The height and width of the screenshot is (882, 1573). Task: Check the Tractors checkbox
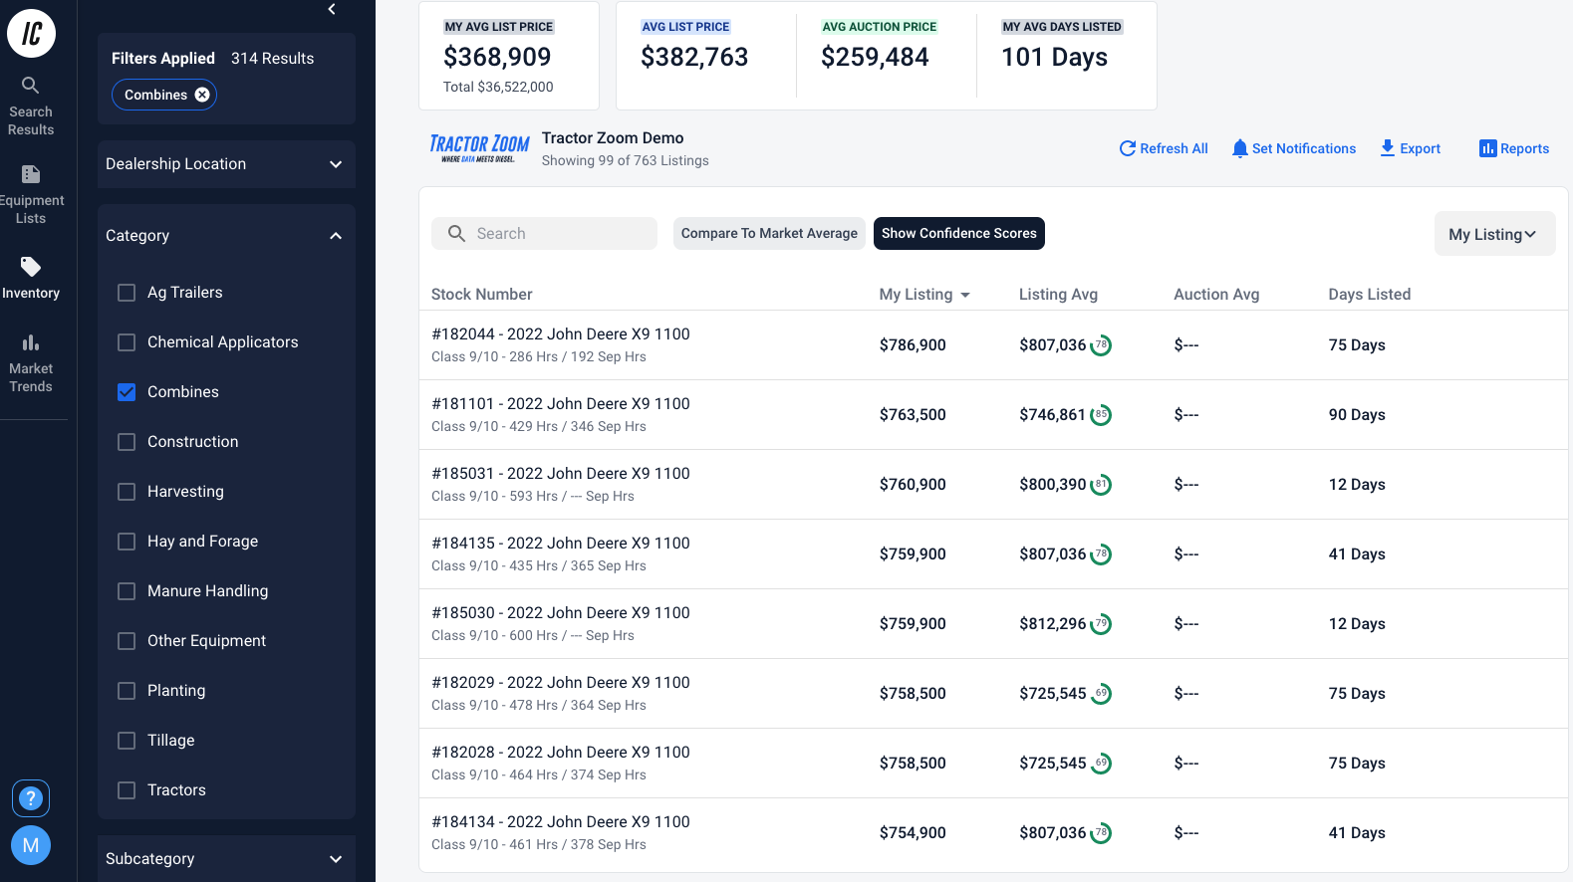coord(127,790)
